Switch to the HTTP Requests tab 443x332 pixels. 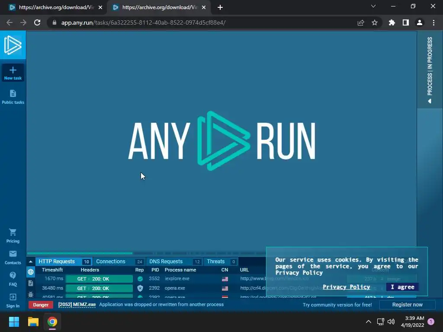tap(64, 262)
